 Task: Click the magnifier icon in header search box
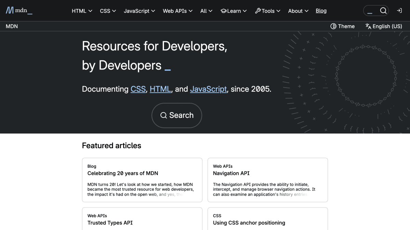tap(383, 11)
